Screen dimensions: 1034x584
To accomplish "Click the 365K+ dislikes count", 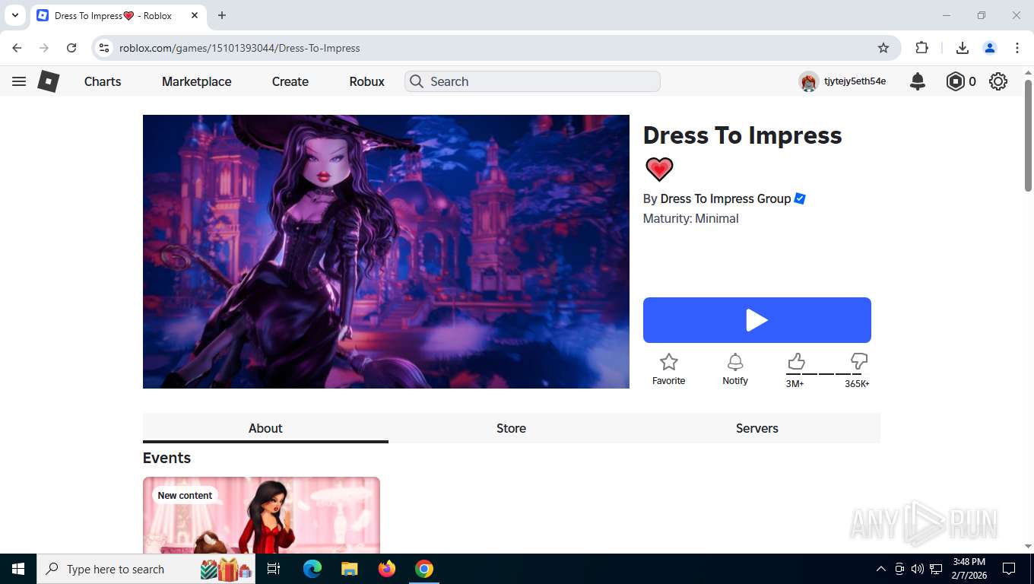I will pyautogui.click(x=857, y=384).
